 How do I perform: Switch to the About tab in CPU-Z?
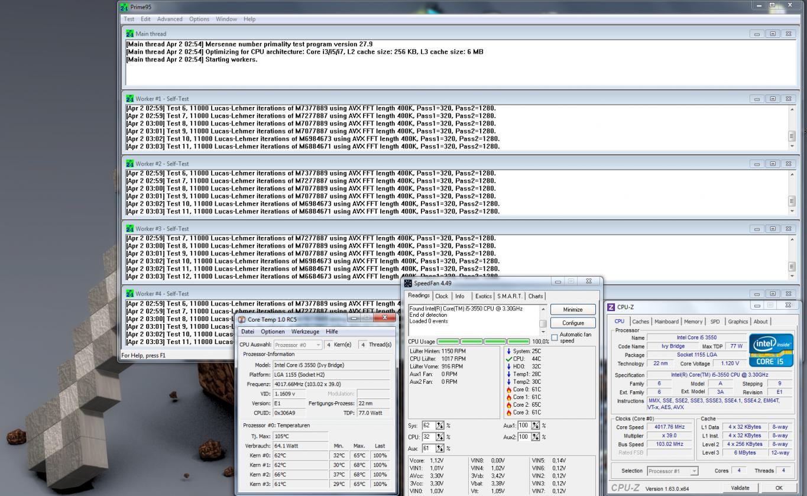point(760,322)
